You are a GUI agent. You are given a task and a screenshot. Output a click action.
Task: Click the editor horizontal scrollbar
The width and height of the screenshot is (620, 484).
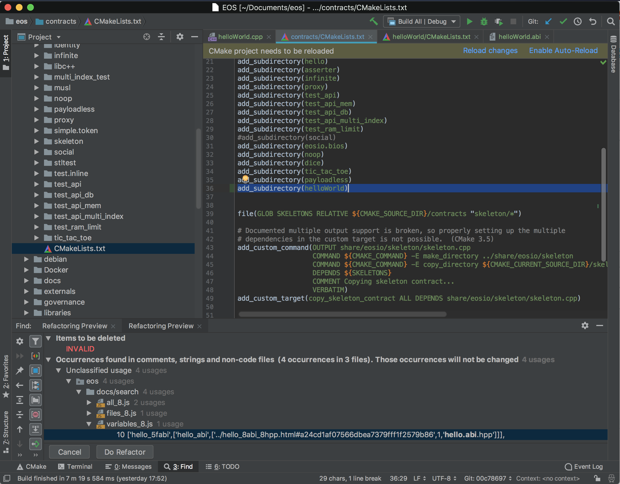click(342, 314)
